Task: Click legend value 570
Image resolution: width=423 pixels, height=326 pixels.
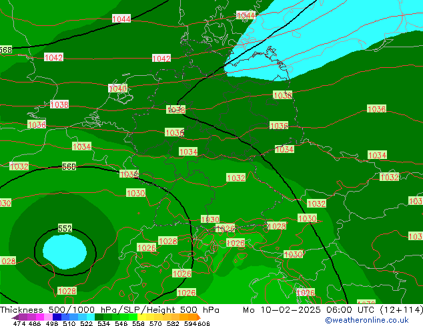Action: pyautogui.click(x=155, y=323)
